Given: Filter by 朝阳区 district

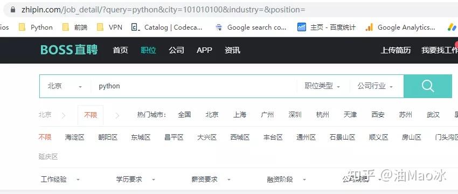Looking at the screenshot, I should pyautogui.click(x=108, y=137).
